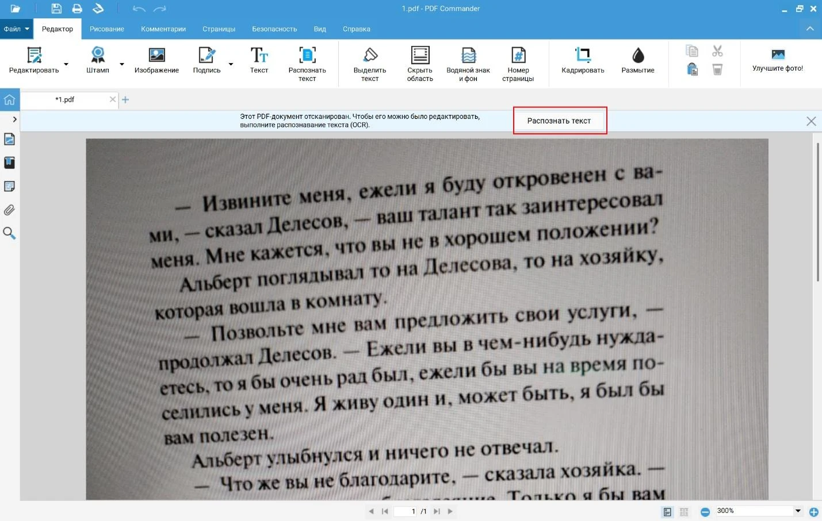This screenshot has height=521, width=822.
Task: Use the Скрыть область tool
Action: click(420, 64)
